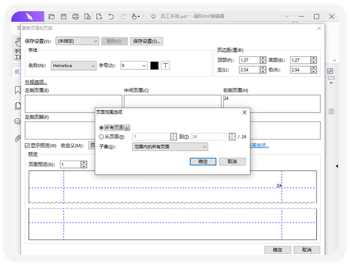The image size is (350, 266).
Task: Pick the black font color swatch
Action: 154,66
